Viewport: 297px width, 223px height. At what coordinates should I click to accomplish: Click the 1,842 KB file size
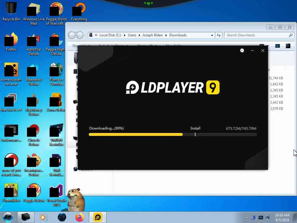[276, 84]
